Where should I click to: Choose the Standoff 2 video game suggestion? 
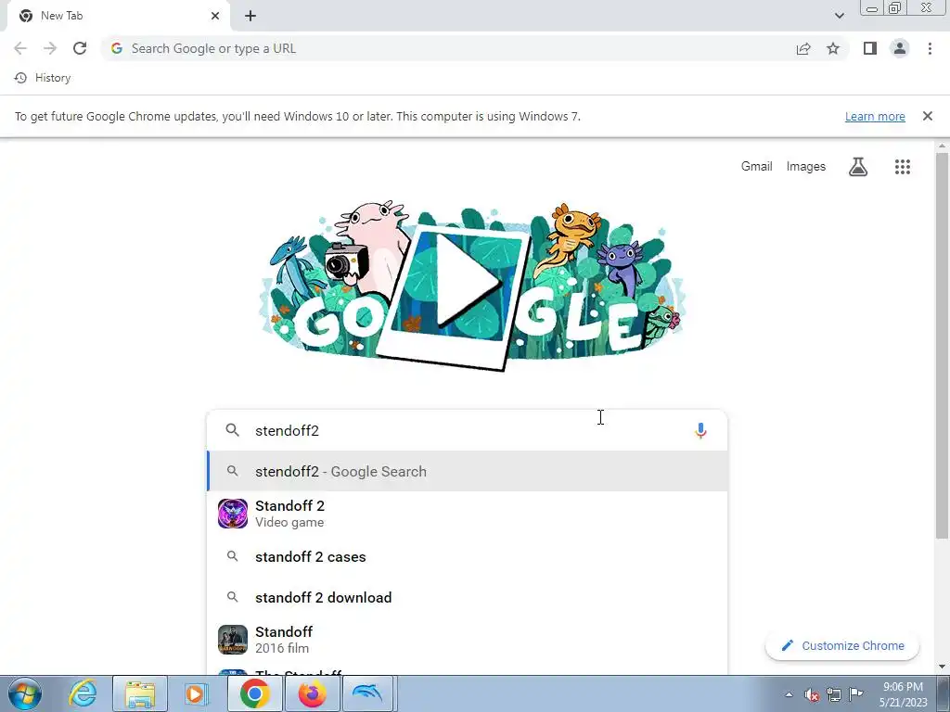(x=468, y=514)
